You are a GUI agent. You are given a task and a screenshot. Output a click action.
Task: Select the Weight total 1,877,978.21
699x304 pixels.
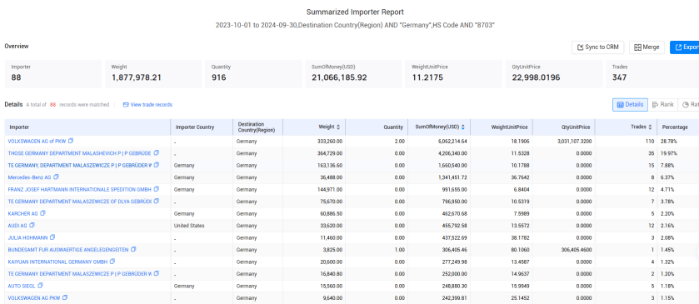coord(137,77)
